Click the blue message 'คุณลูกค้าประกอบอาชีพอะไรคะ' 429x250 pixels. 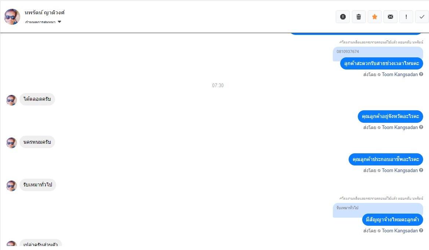(x=386, y=160)
